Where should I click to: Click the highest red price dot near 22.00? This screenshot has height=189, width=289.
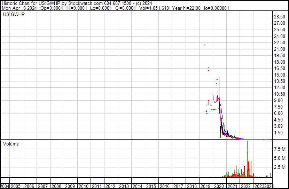coord(205,45)
